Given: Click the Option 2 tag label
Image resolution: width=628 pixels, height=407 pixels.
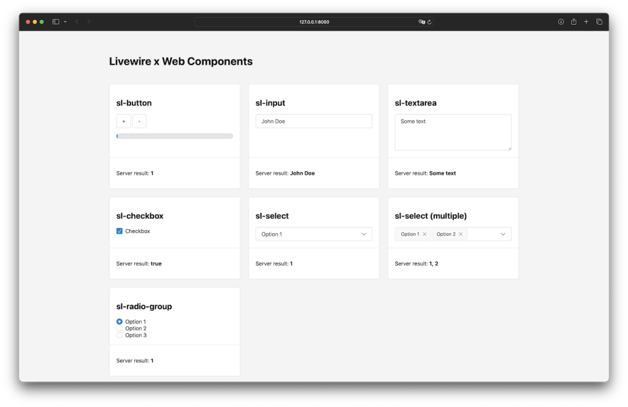Looking at the screenshot, I should 446,234.
